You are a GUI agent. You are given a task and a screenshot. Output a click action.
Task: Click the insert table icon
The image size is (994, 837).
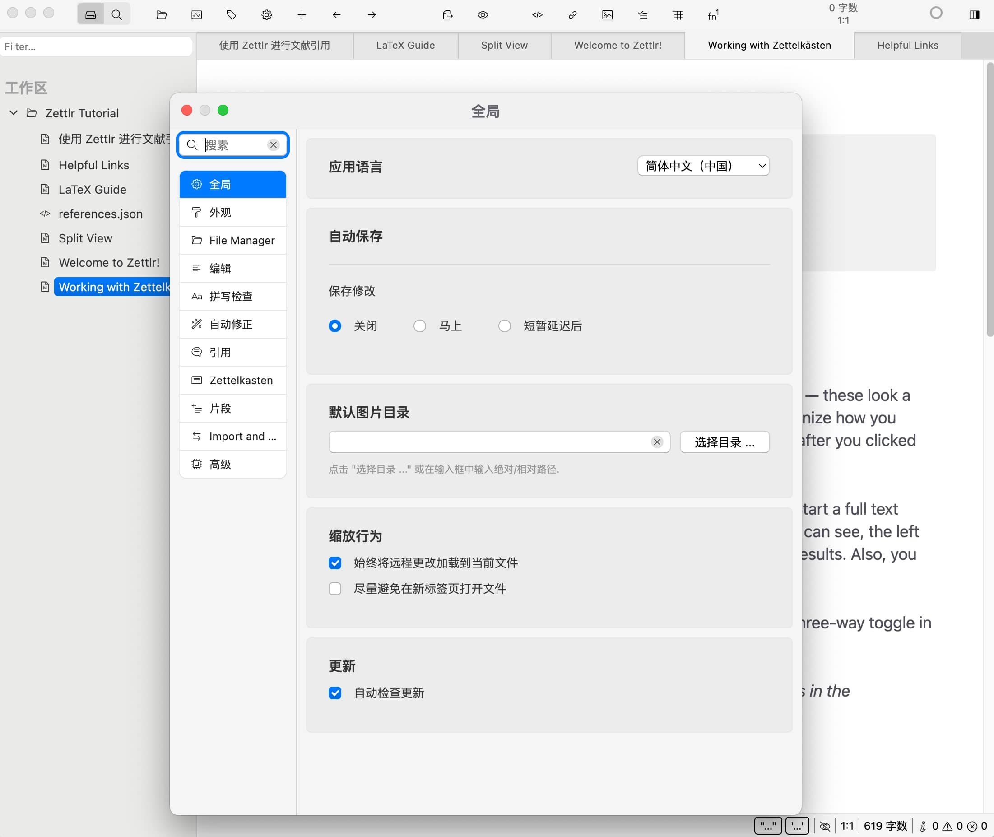[x=677, y=15]
